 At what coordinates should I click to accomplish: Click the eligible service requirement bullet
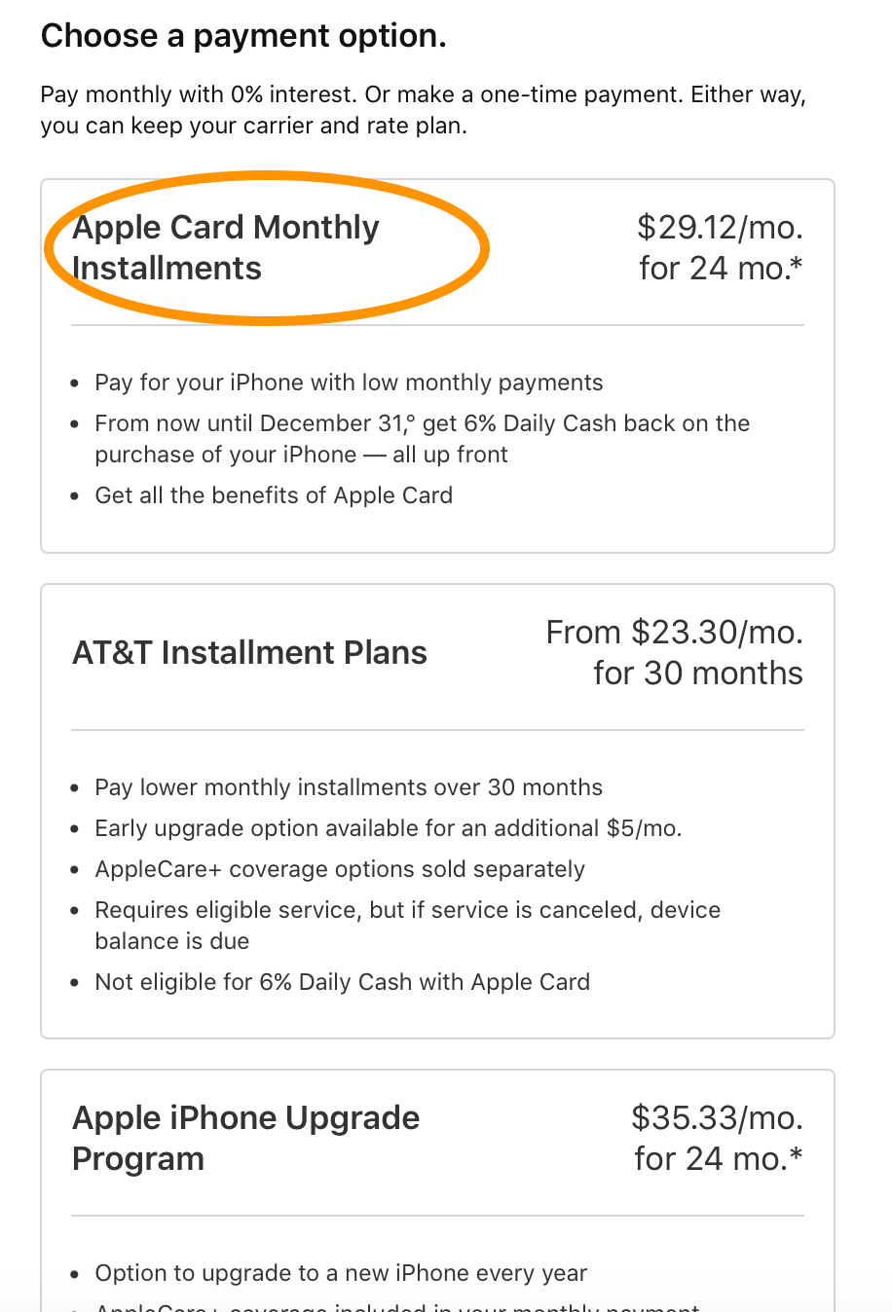[407, 925]
